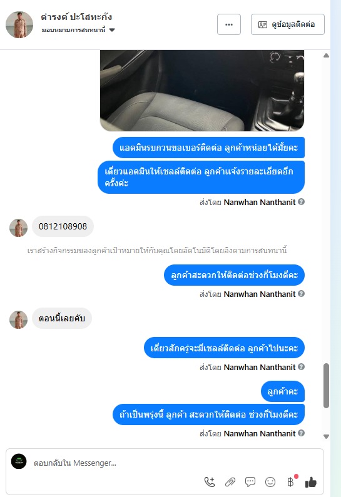Attach a file with the paperclip icon
Screen dimensions: 341x497
pos(230,482)
